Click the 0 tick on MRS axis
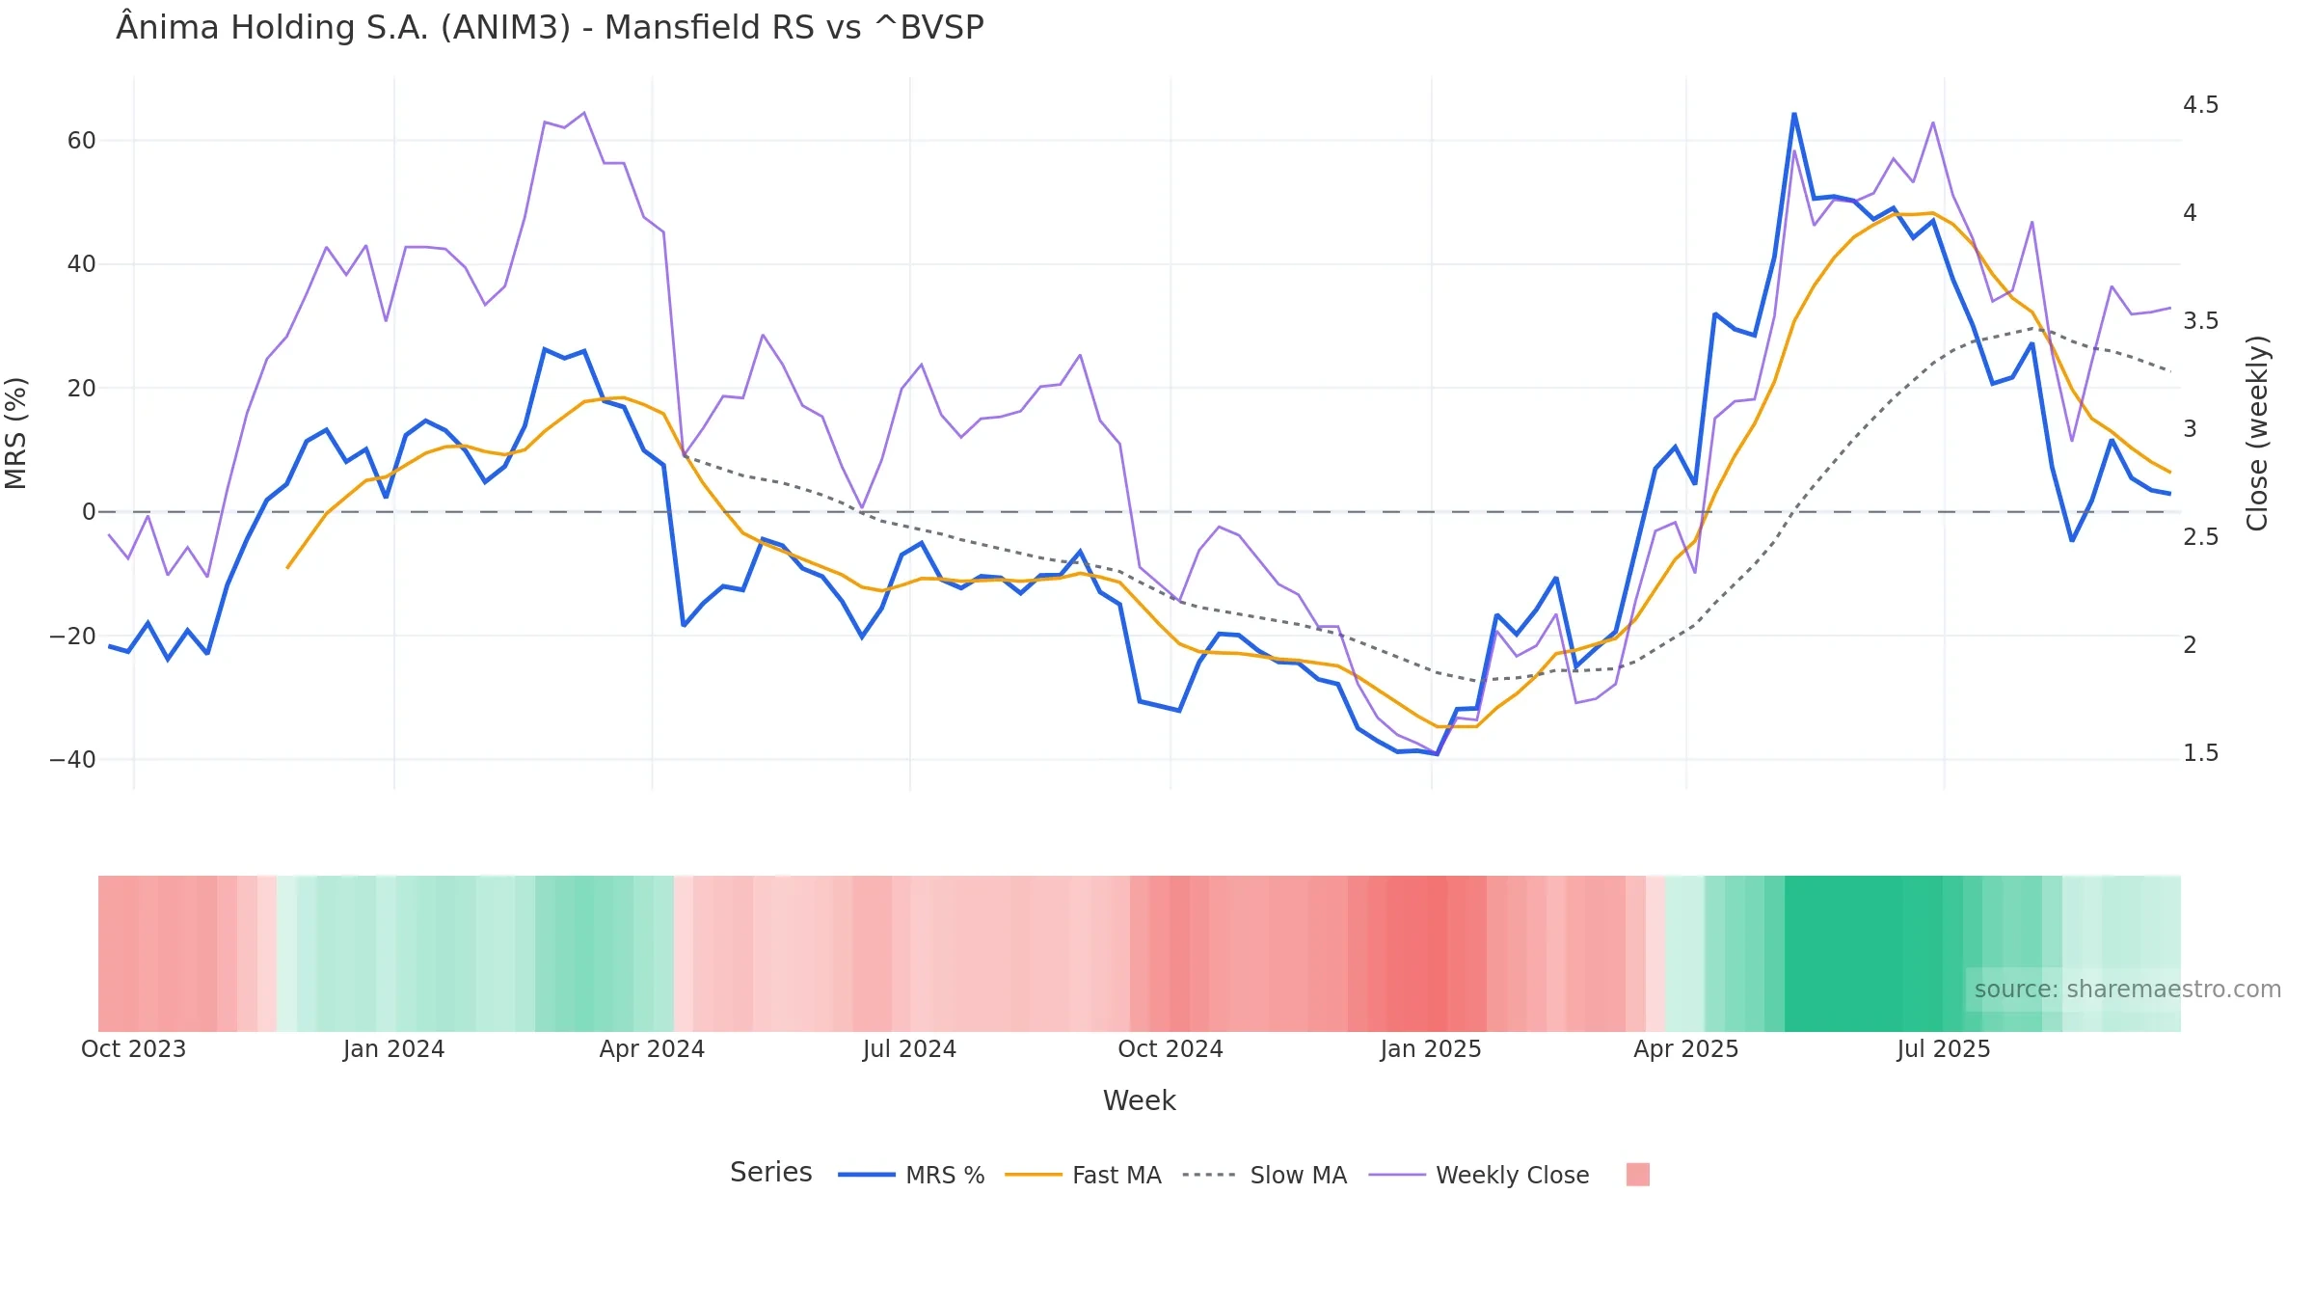Screen dimensions: 2314x1302 89,512
